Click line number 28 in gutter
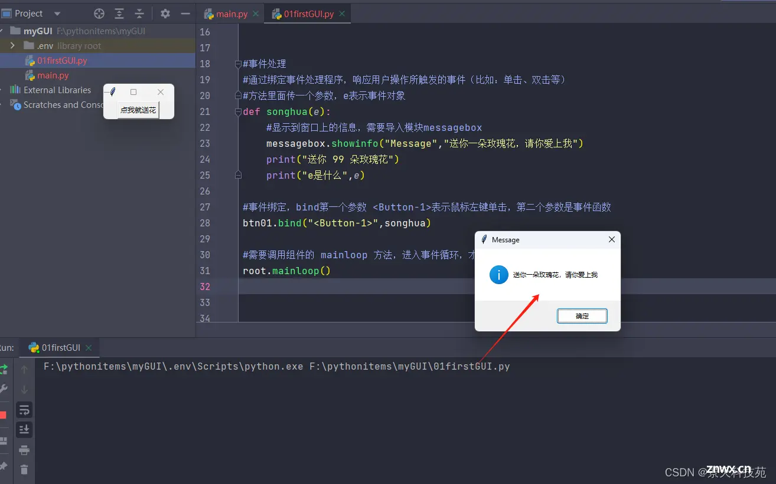The height and width of the screenshot is (484, 776). [205, 223]
